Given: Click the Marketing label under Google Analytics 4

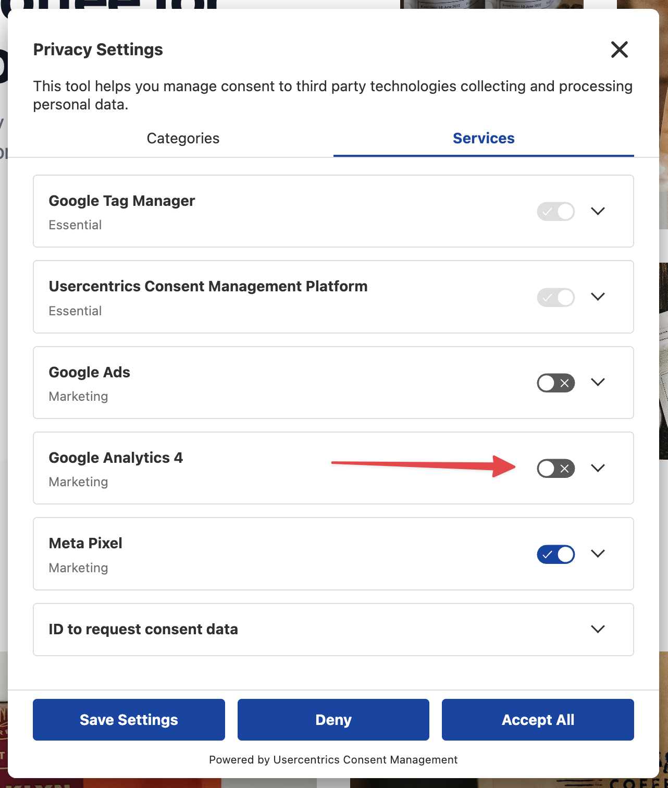Looking at the screenshot, I should click(x=78, y=482).
